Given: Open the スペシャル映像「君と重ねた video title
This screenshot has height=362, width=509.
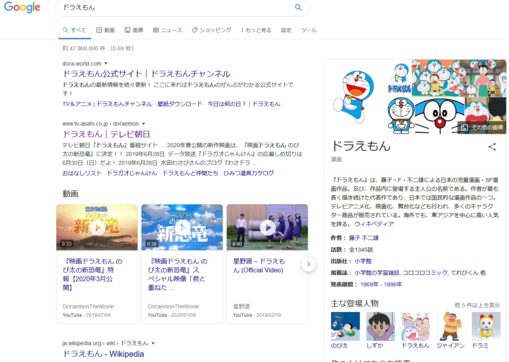Looking at the screenshot, I should click(x=178, y=274).
